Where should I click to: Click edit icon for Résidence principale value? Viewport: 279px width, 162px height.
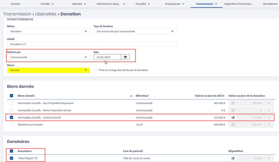(x=233, y=125)
